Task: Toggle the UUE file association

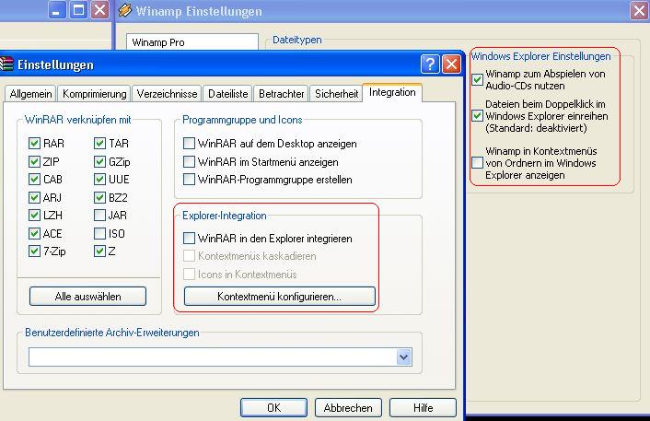Action: [x=99, y=180]
